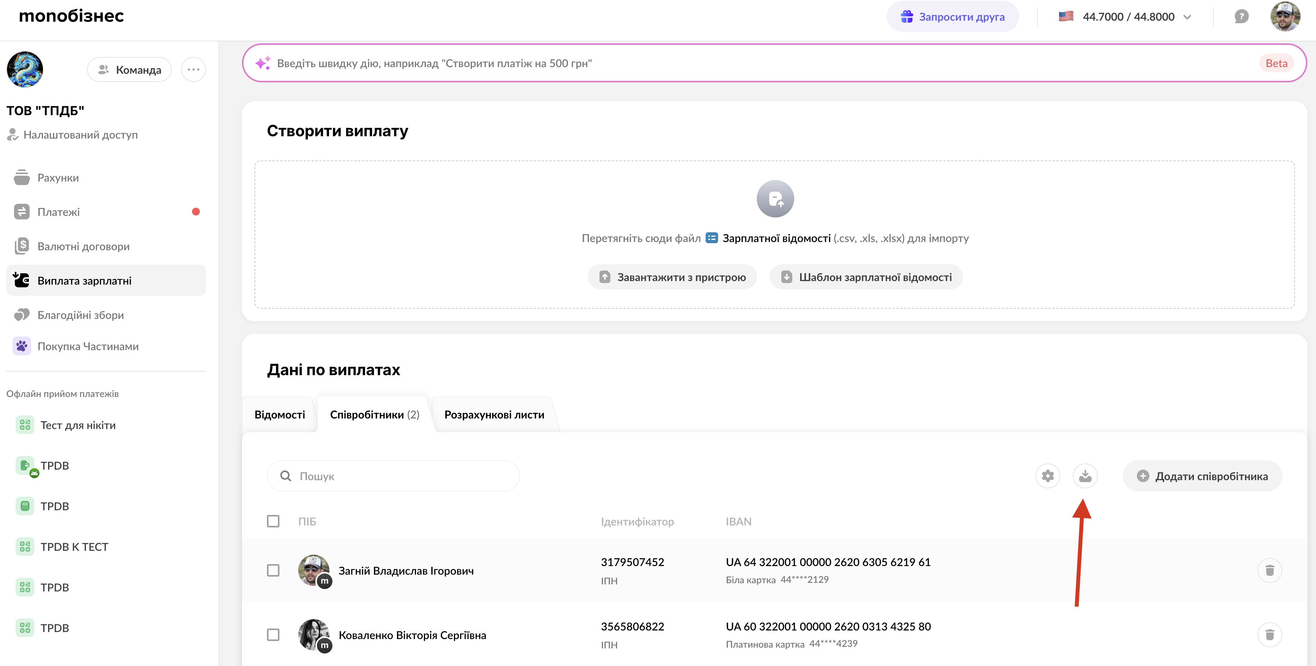The height and width of the screenshot is (666, 1316).
Task: Open TPDB К ТЕСТ terminal
Action: coord(62,547)
